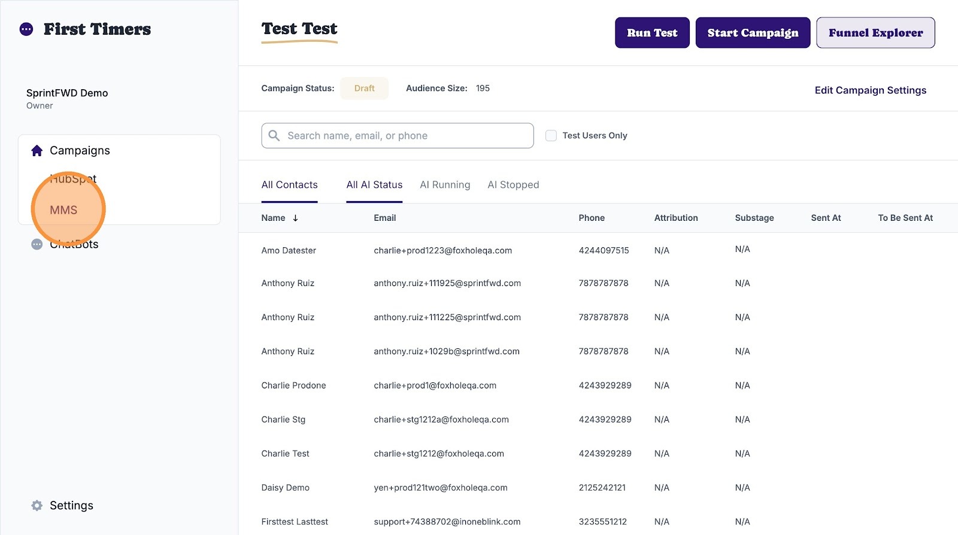The image size is (958, 535).
Task: Click email anthony.ruiz+1029b@sprintfwd.com
Action: (447, 352)
